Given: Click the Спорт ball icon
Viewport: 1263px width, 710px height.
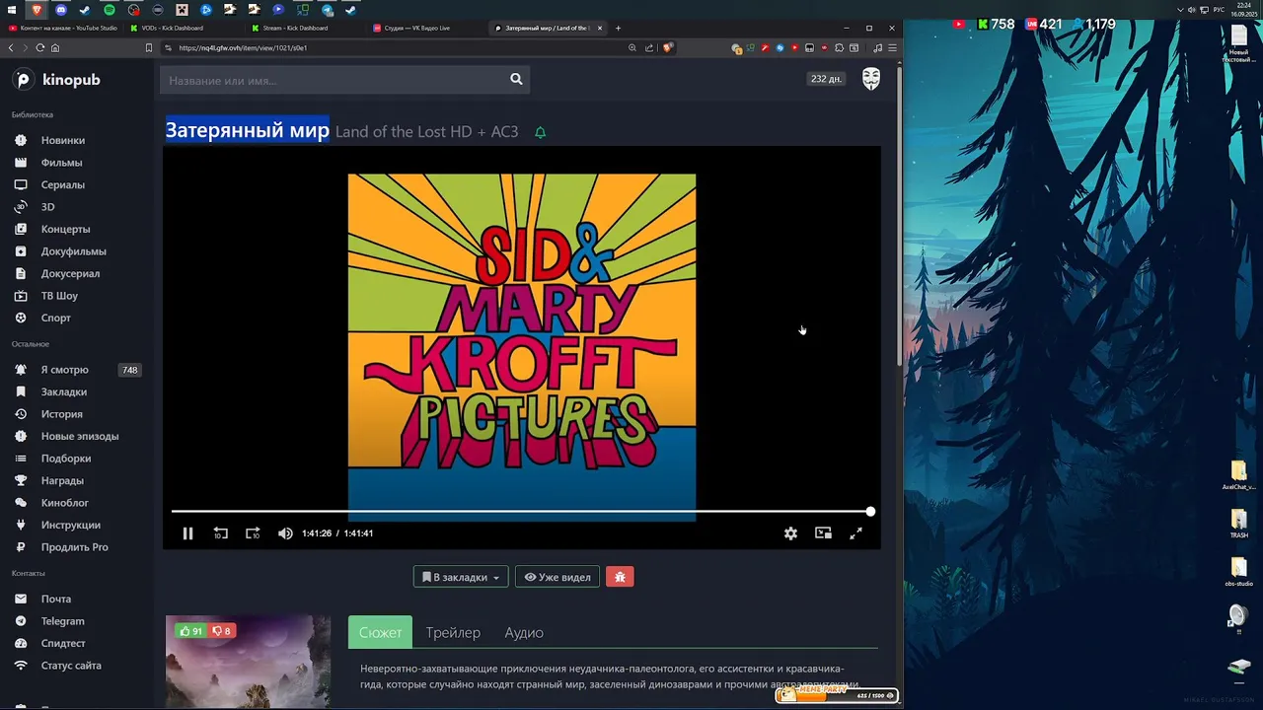Looking at the screenshot, I should [x=21, y=318].
